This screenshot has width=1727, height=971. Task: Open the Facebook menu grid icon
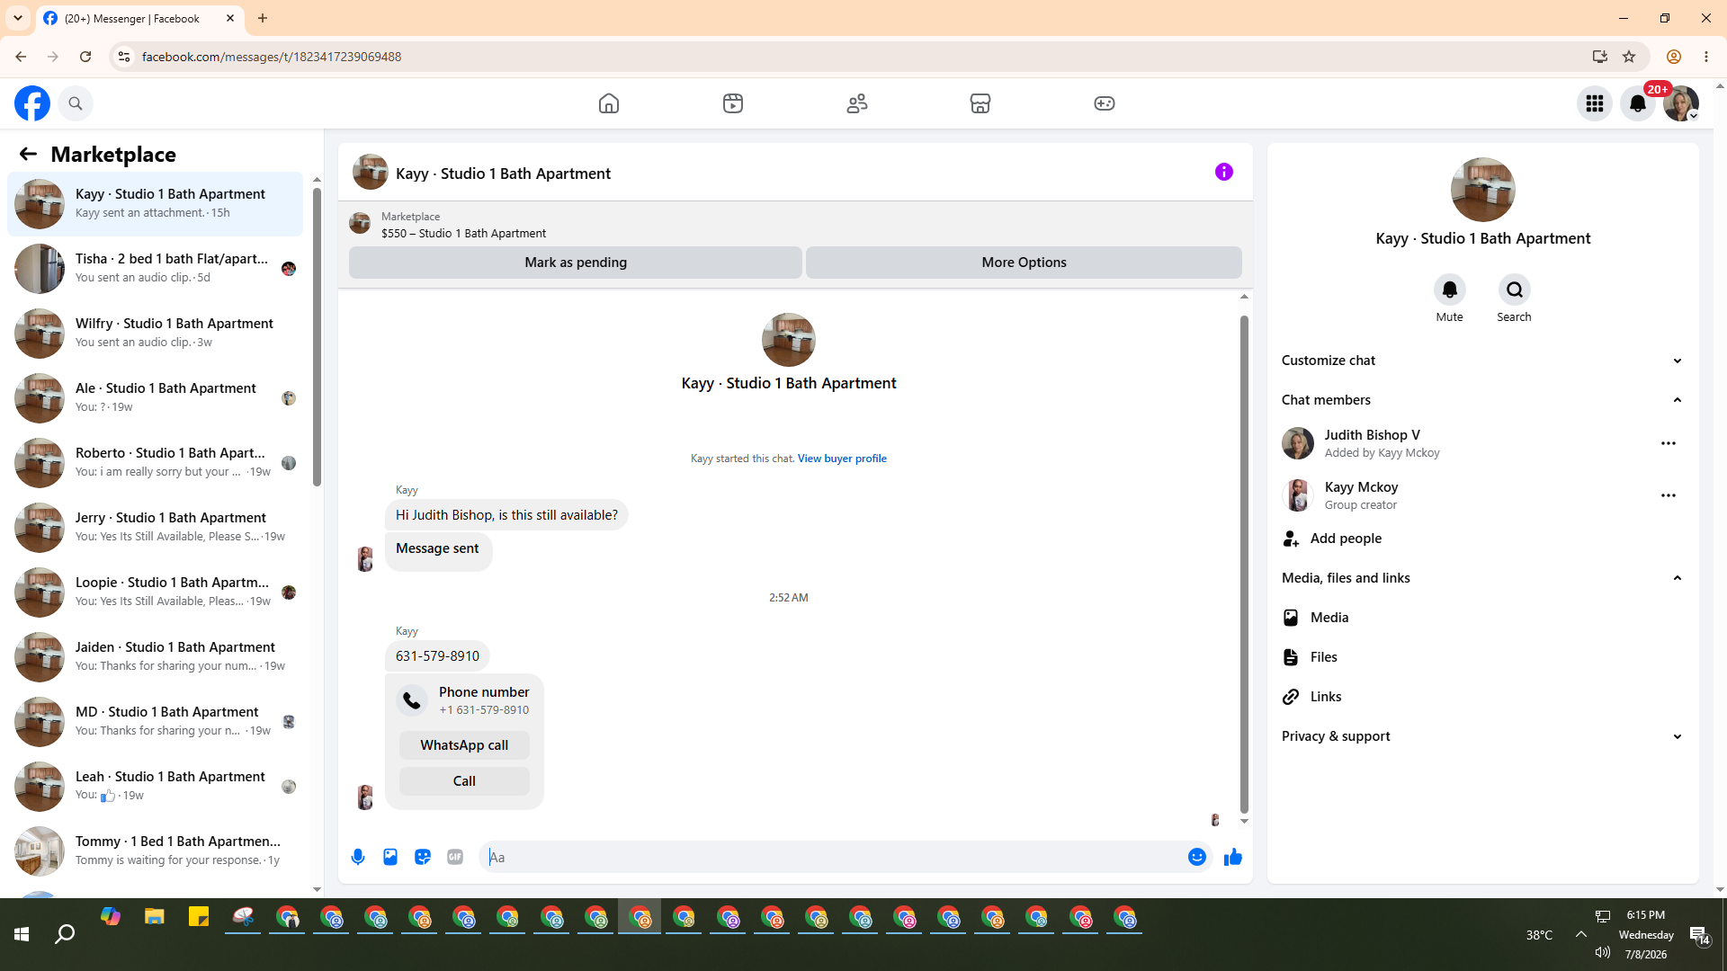pyautogui.click(x=1595, y=103)
